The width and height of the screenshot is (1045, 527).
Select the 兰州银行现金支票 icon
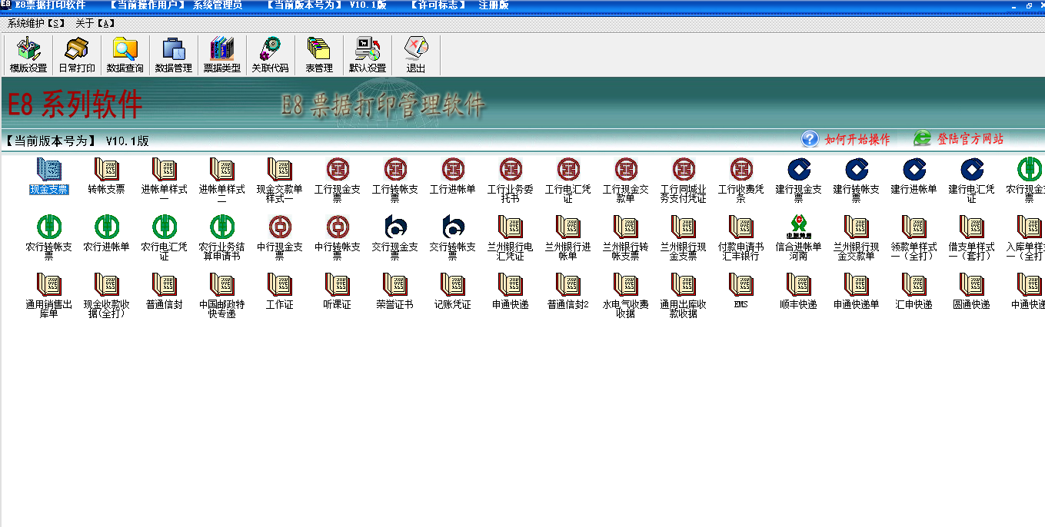(683, 237)
